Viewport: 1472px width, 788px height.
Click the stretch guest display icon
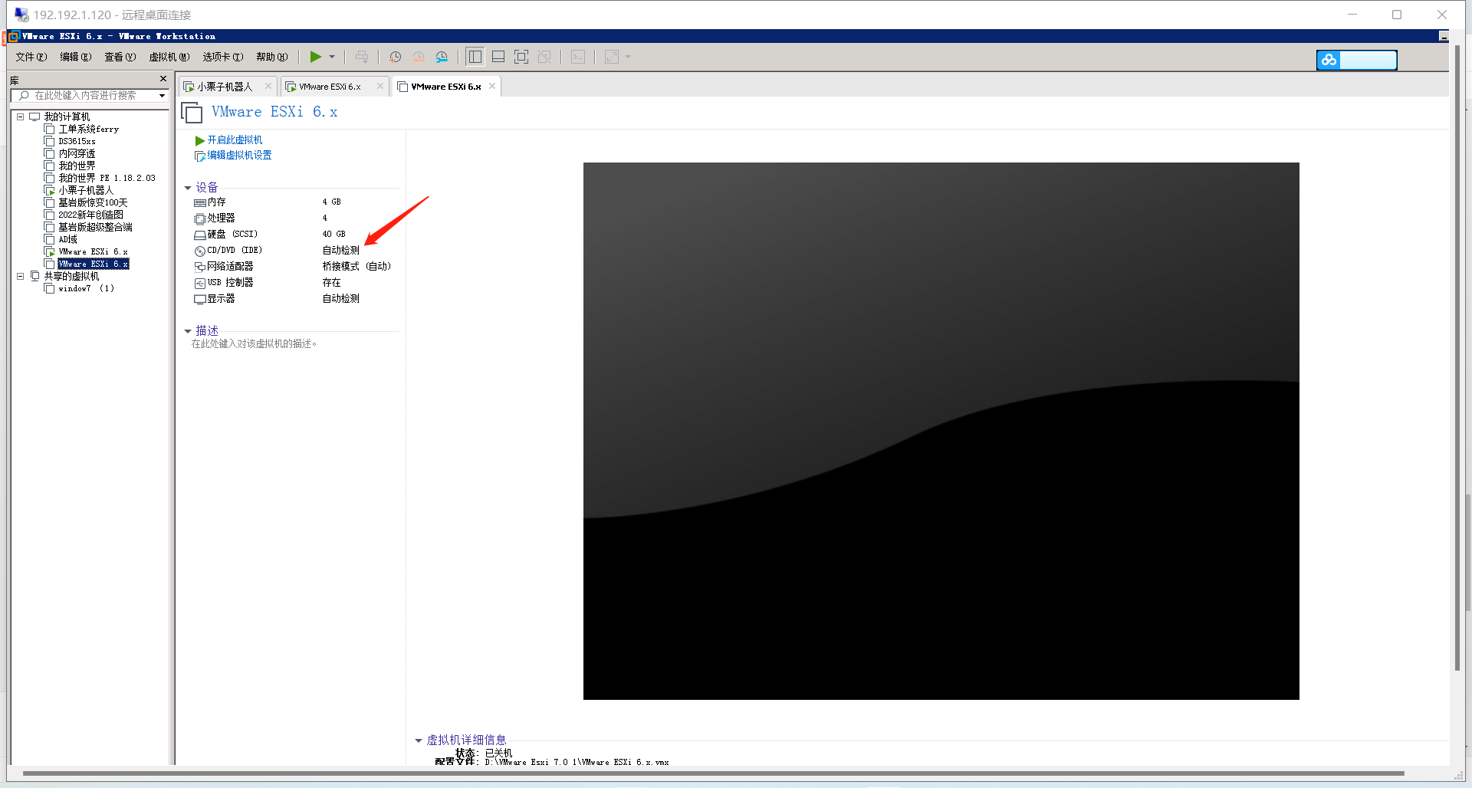coord(612,57)
